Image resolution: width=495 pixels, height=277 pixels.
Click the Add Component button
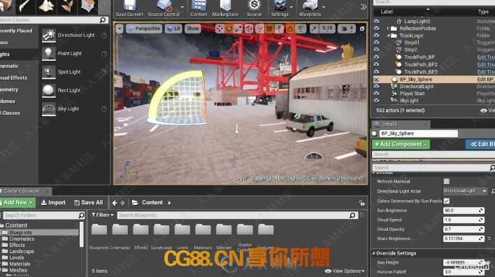pyautogui.click(x=401, y=144)
